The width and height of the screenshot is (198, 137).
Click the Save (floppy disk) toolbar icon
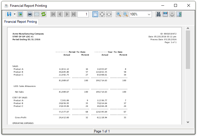point(9,14)
